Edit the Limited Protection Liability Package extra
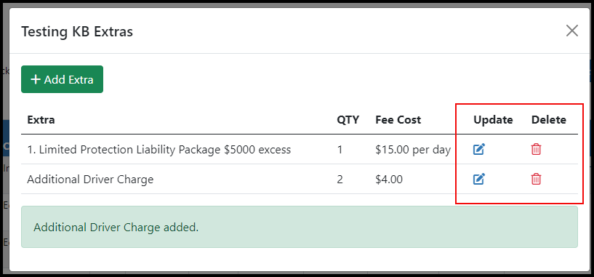The image size is (594, 277). (x=479, y=150)
